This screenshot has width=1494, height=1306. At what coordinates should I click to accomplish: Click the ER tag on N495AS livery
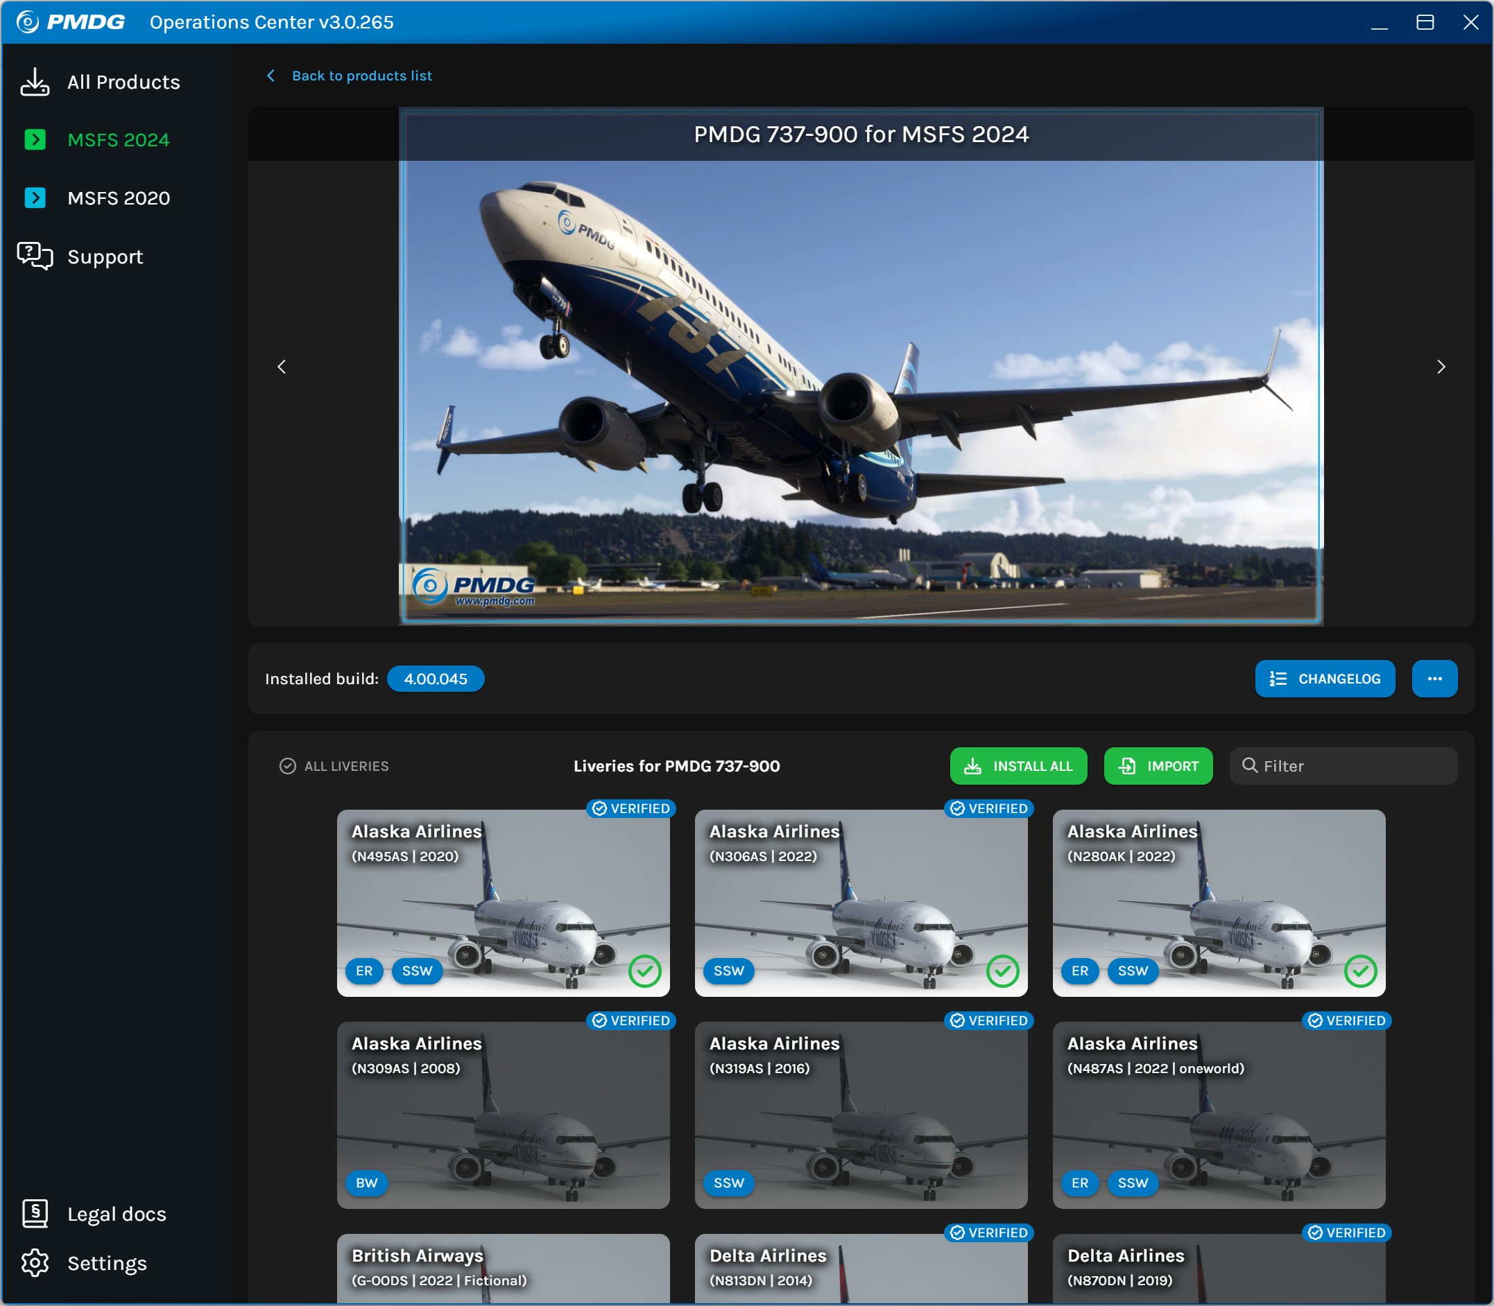coord(364,970)
